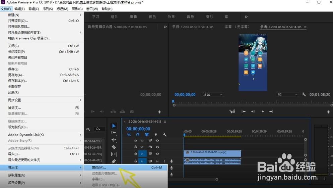The height and width of the screenshot is (188, 333).
Task: Click the step forward one frame button
Action: click(262, 111)
